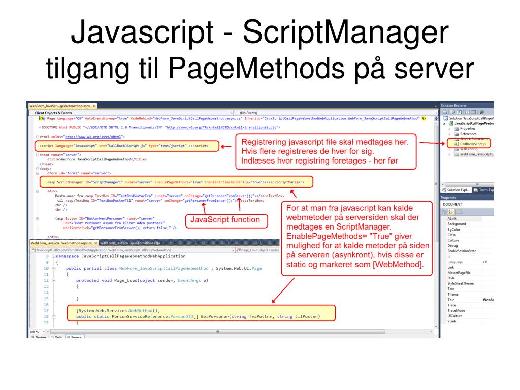Click the Title property value field
Viewport: 520px width, 390px height.
pos(488,300)
